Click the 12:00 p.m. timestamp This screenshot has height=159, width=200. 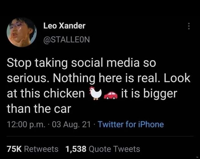(26, 124)
